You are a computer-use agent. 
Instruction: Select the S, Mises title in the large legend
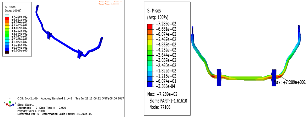coord(154,11)
